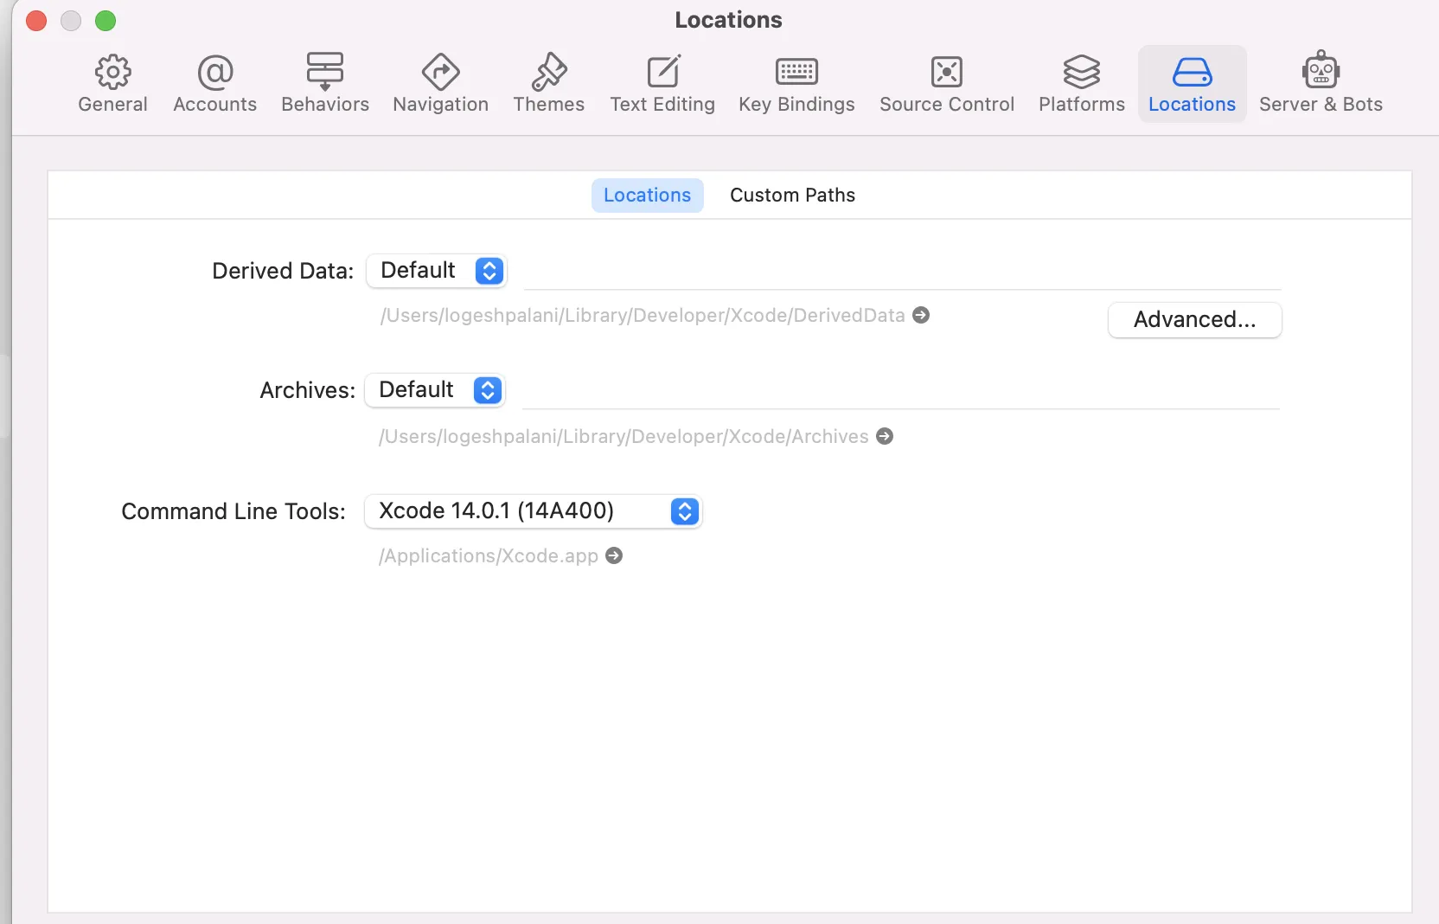The width and height of the screenshot is (1439, 924).
Task: Open the General preferences pane
Action: [x=112, y=84]
